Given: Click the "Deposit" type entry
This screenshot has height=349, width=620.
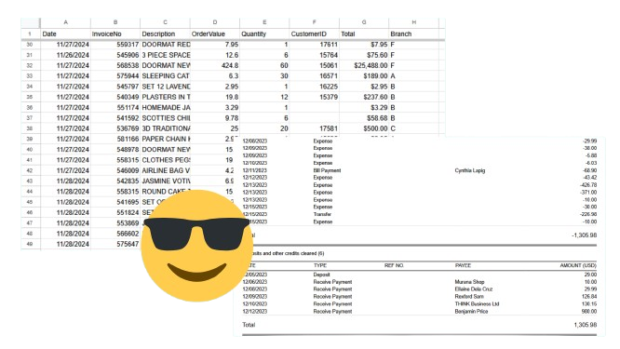Looking at the screenshot, I should coord(321,275).
